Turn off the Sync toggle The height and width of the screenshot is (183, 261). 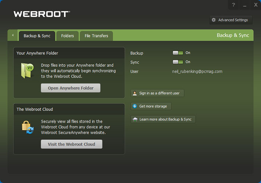click(x=178, y=62)
